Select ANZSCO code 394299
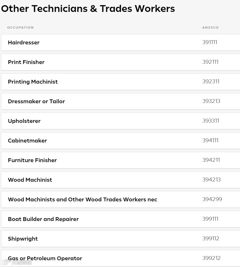Image resolution: width=240 pixels, height=267 pixels. tap(212, 199)
